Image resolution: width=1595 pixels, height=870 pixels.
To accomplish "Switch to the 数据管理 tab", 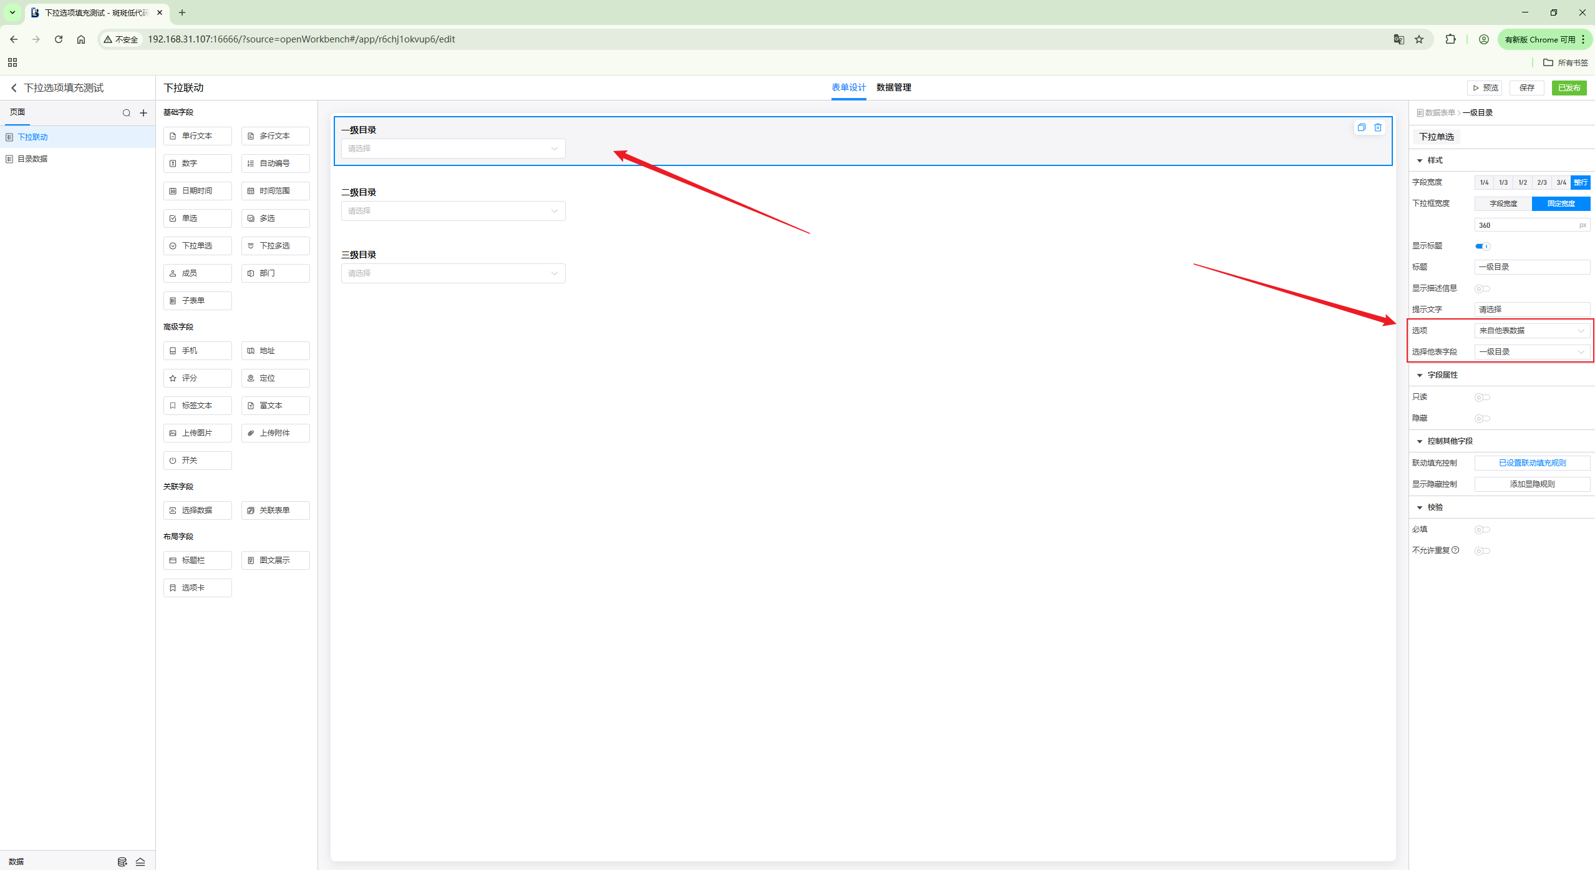I will point(893,87).
